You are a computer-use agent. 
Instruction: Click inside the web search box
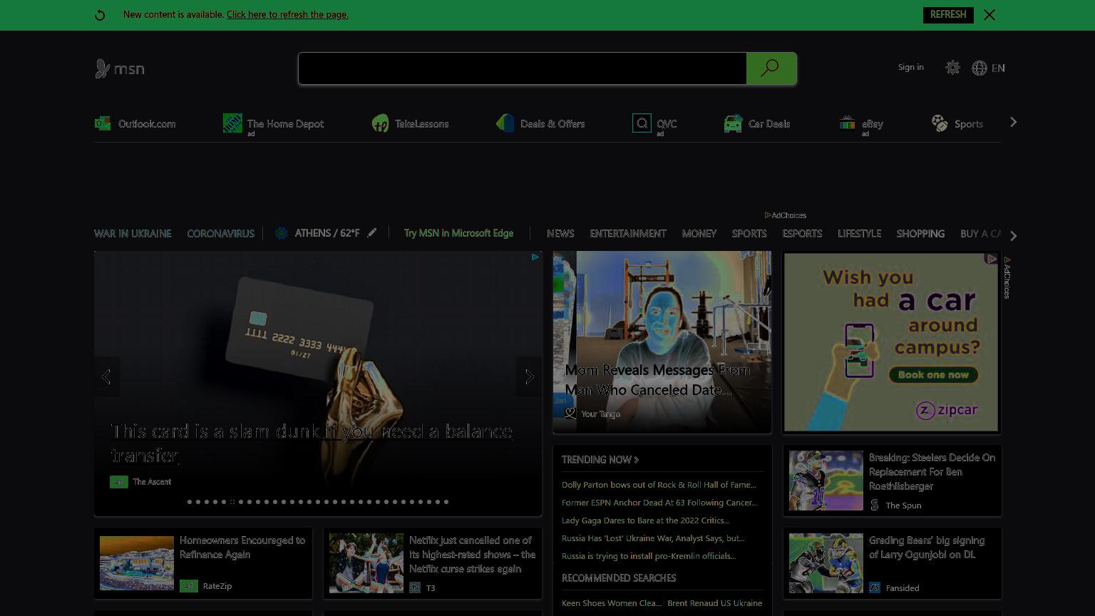tap(523, 68)
